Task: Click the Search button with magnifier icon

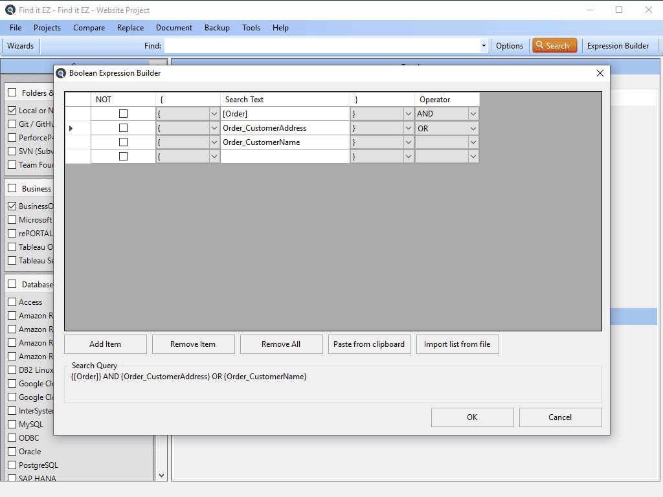Action: click(554, 46)
